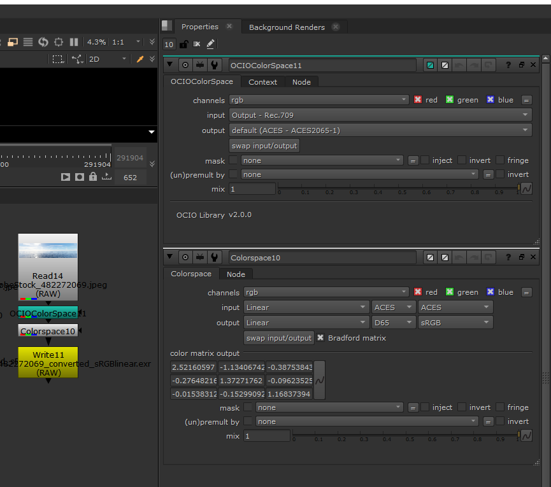Expand the sRGB output primaries dropdown
This screenshot has height=487, width=551.
tap(455, 323)
